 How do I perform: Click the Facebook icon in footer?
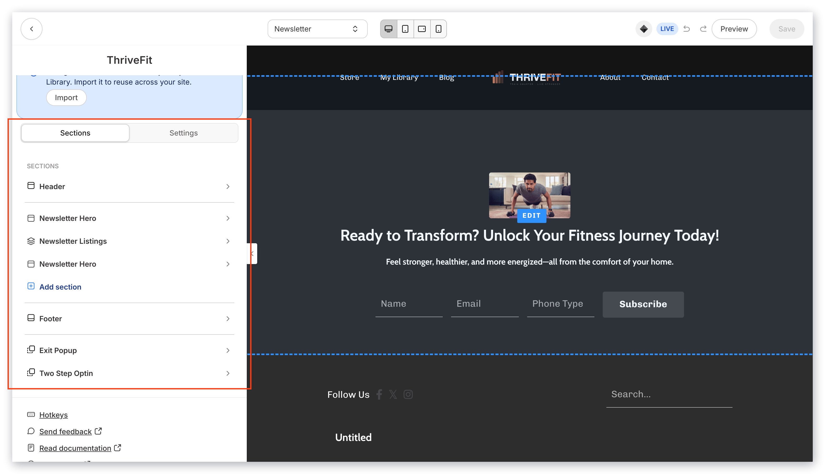pyautogui.click(x=379, y=395)
